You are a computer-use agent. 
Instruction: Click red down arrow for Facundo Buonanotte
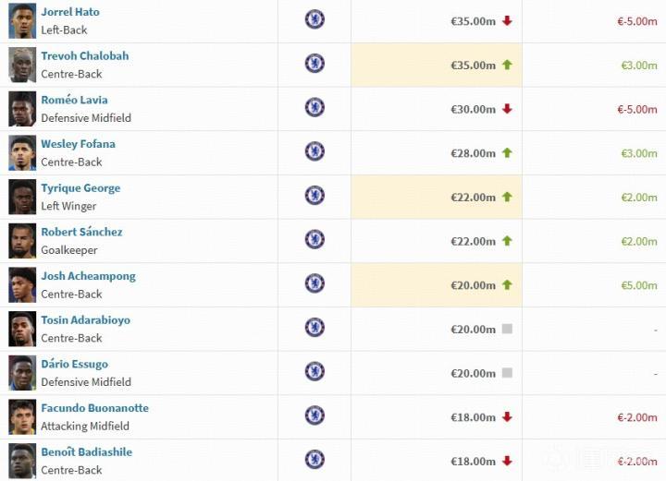(507, 417)
